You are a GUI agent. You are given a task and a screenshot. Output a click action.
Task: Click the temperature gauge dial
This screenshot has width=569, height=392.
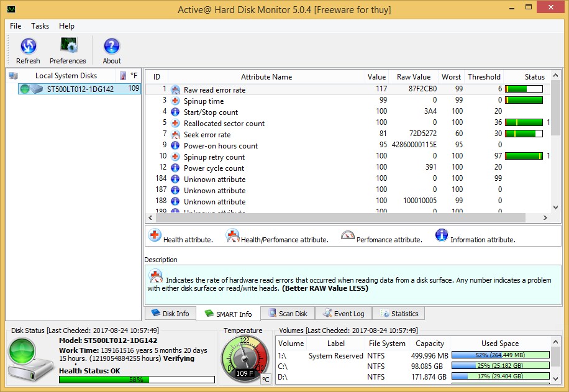click(x=245, y=358)
